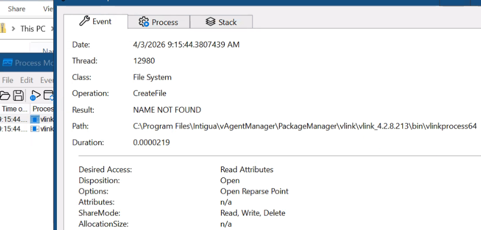Click the Open folder toolbar icon
Image resolution: width=481 pixels, height=230 pixels.
click(5, 95)
